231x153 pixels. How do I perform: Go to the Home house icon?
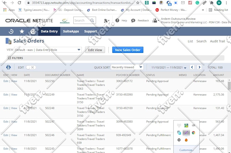click(x=33, y=31)
